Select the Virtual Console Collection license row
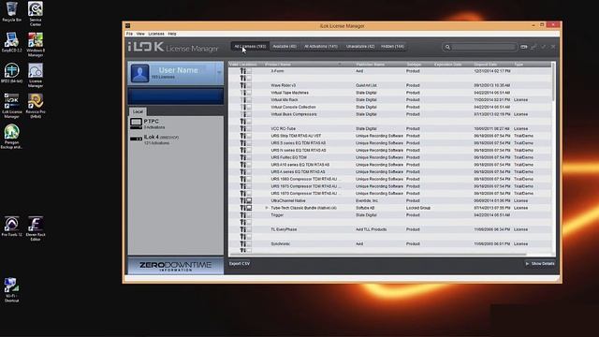 tap(390, 107)
